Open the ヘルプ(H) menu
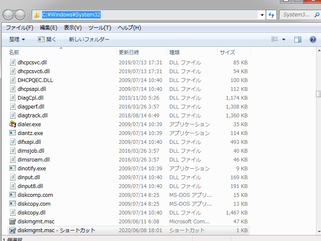 coord(129,28)
